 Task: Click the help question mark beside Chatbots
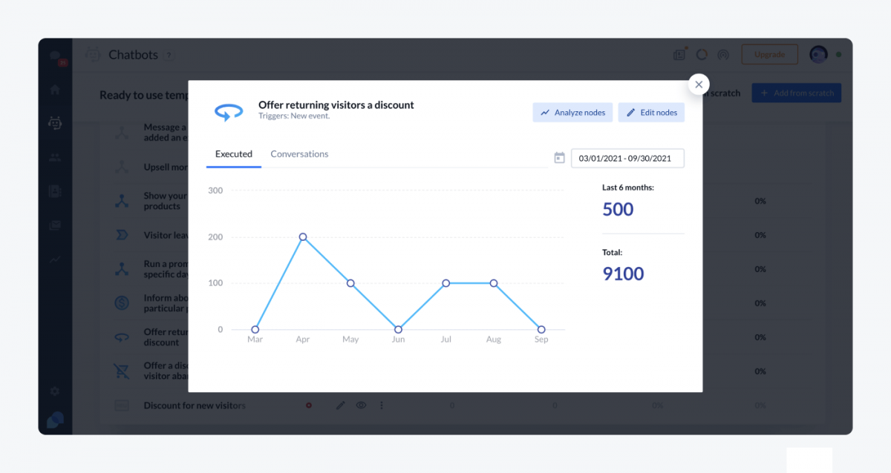169,55
